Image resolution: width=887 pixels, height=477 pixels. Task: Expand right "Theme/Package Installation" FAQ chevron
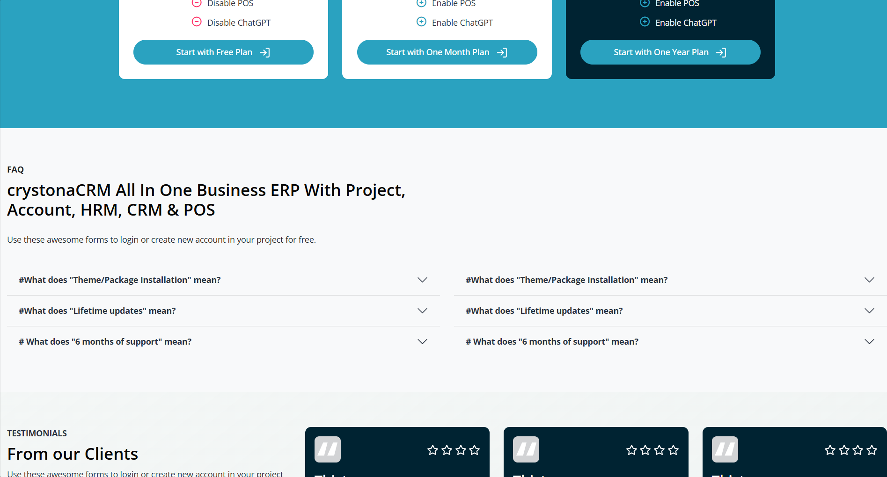click(869, 280)
